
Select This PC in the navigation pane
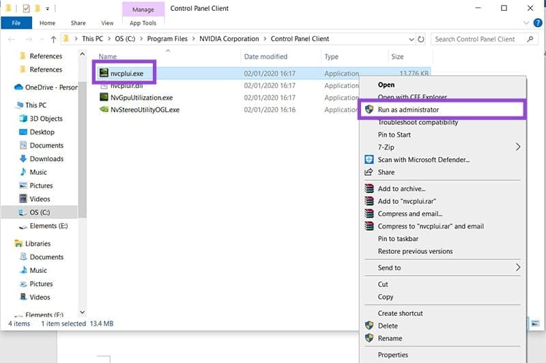point(31,105)
